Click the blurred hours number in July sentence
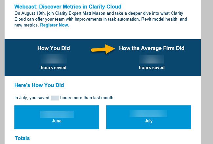213x144 pixels. (55, 98)
